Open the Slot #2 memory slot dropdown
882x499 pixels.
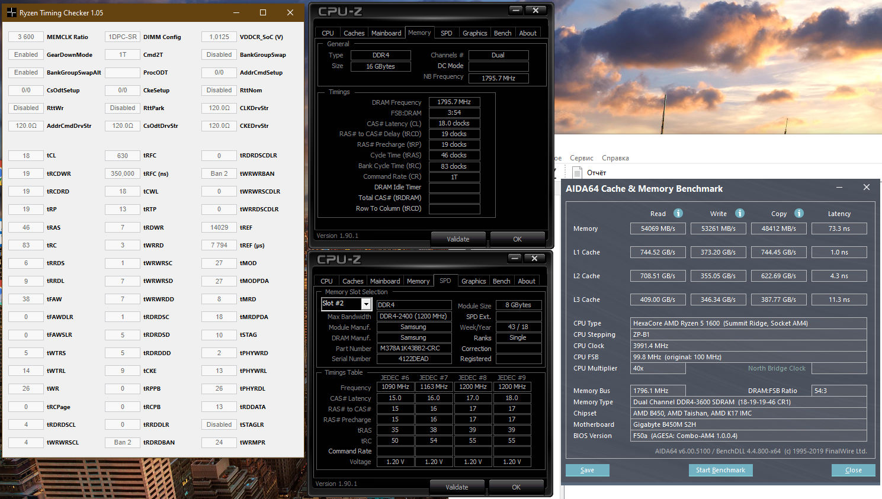(x=366, y=304)
